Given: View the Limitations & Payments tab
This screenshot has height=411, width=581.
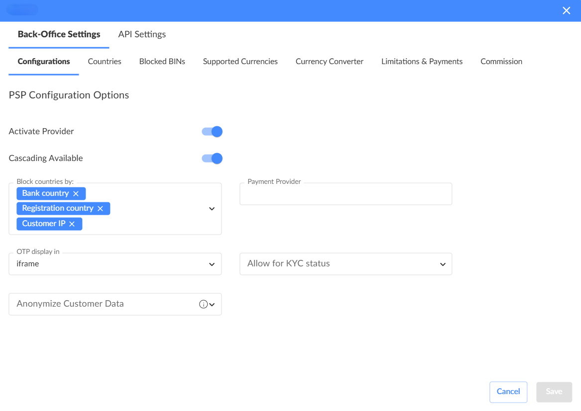Looking at the screenshot, I should tap(422, 62).
